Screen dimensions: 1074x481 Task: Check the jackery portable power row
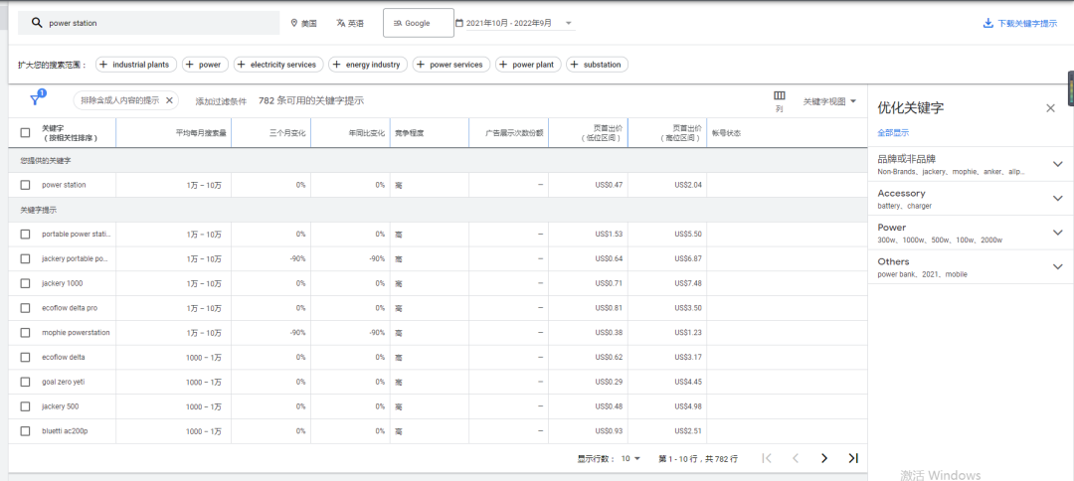pyautogui.click(x=25, y=258)
